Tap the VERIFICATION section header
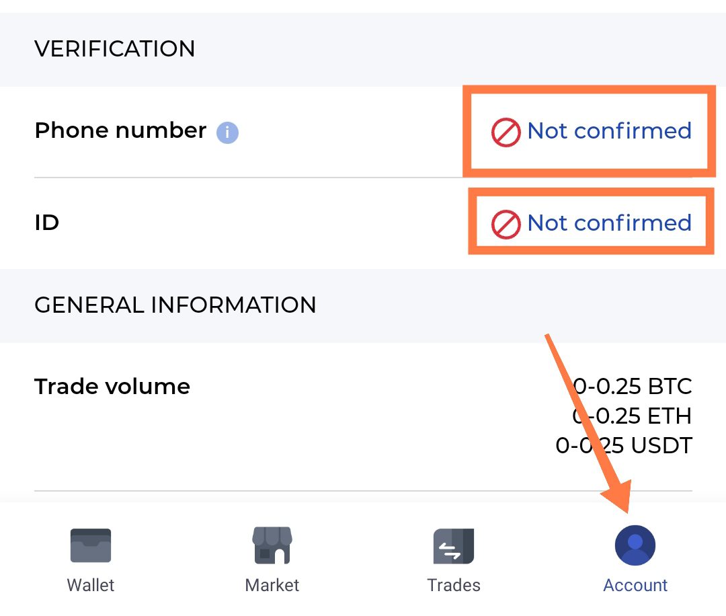 (x=115, y=49)
